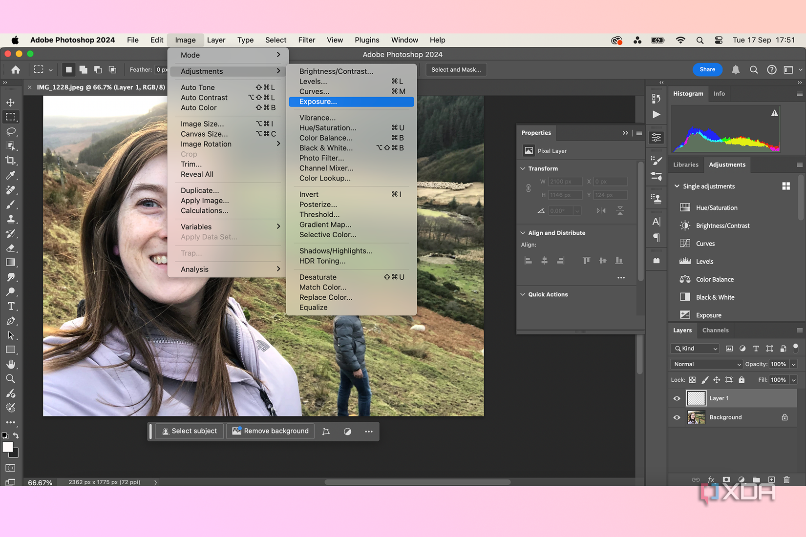806x537 pixels.
Task: Hide Layer 1
Action: click(x=677, y=398)
